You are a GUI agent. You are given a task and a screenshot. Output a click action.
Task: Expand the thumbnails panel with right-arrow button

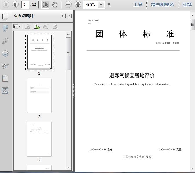tap(69, 16)
